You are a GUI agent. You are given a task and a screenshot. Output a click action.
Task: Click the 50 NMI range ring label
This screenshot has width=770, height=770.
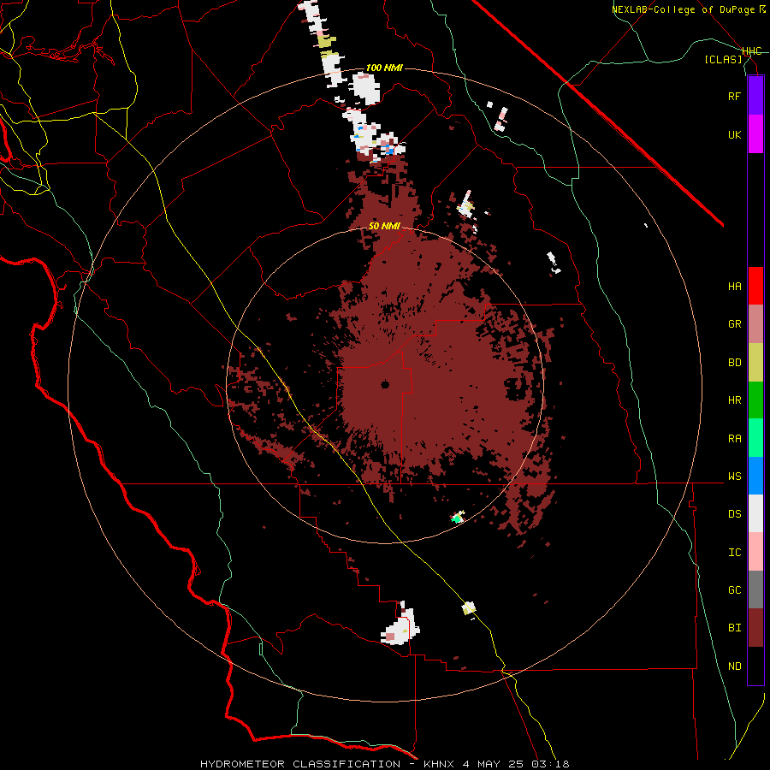pos(384,227)
